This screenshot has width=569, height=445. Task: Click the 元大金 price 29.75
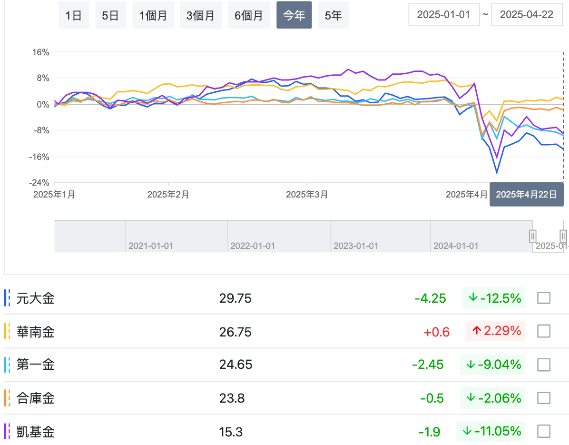(x=235, y=298)
